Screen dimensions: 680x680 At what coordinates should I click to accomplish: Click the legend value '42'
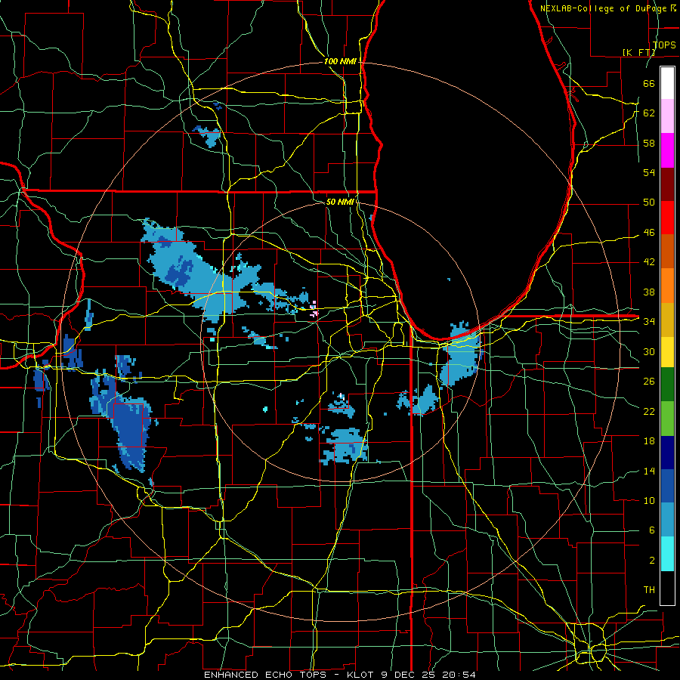tap(649, 261)
